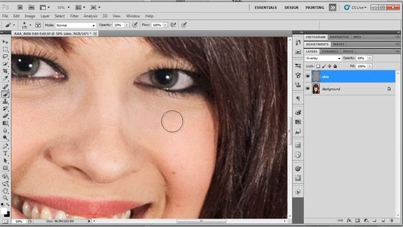Toggle lock position
The height and width of the screenshot is (227, 403).
(x=329, y=66)
